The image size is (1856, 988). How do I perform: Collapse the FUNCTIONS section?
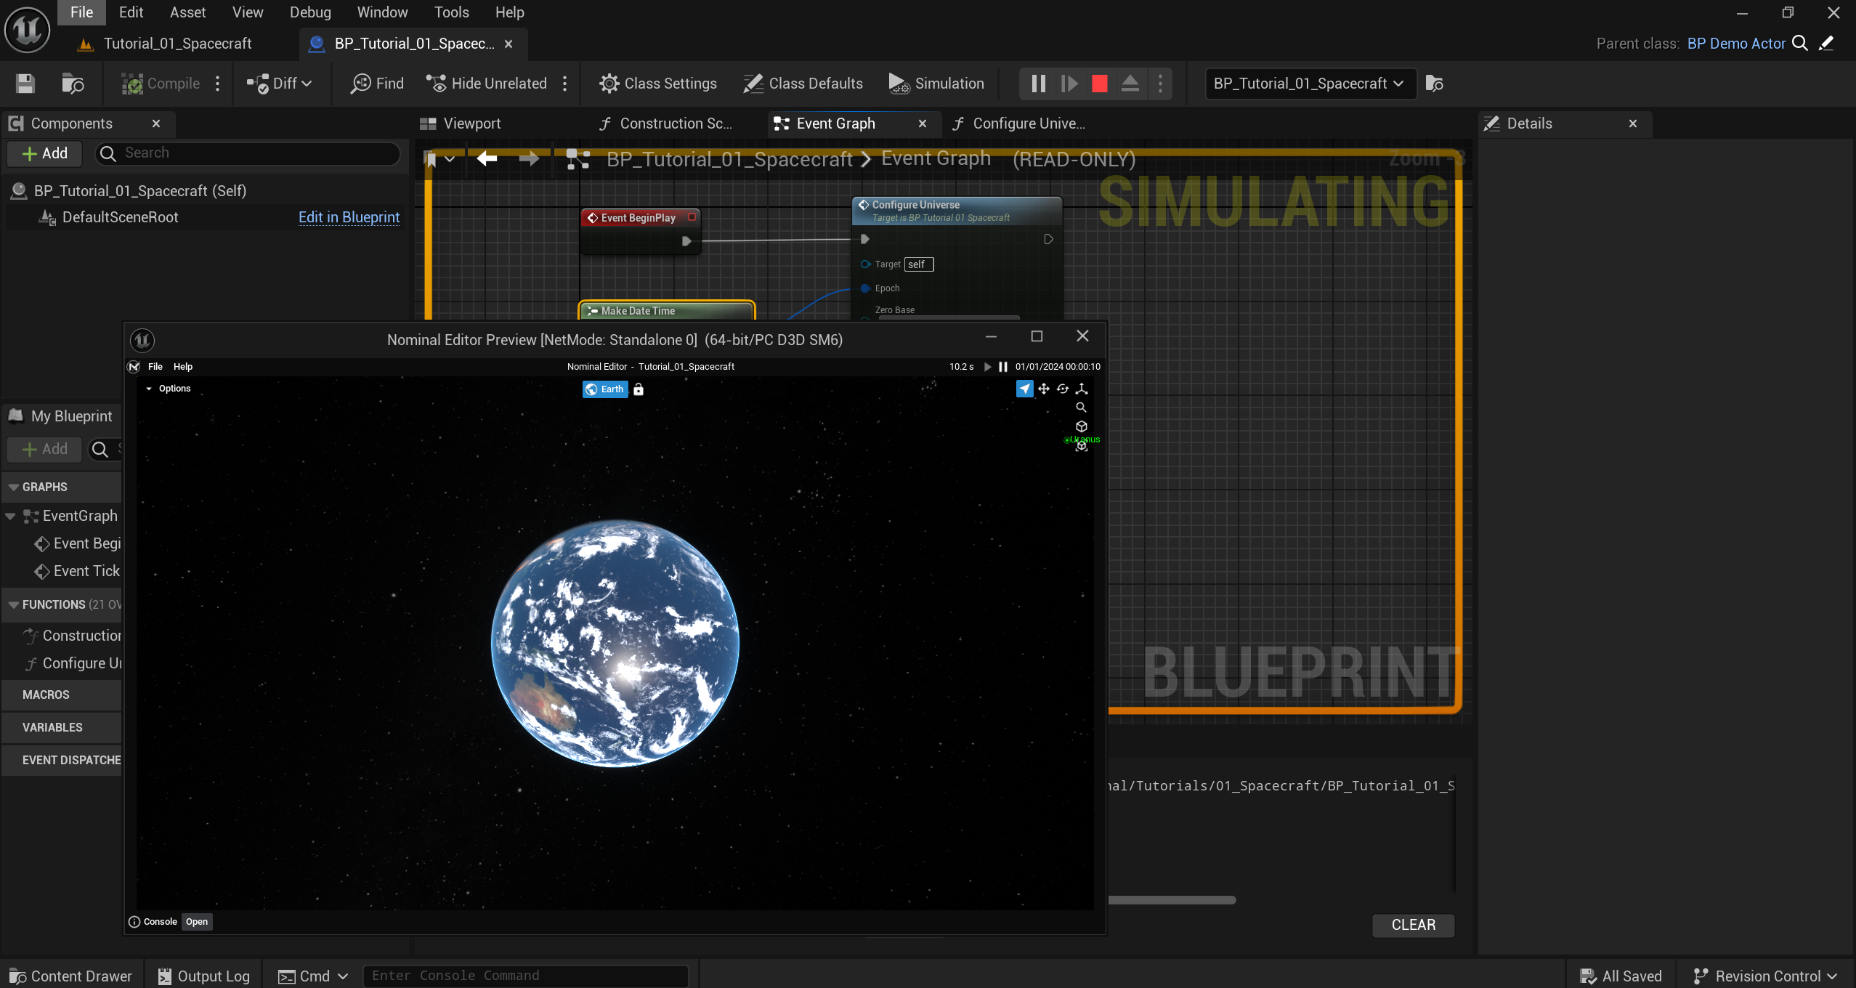point(13,604)
